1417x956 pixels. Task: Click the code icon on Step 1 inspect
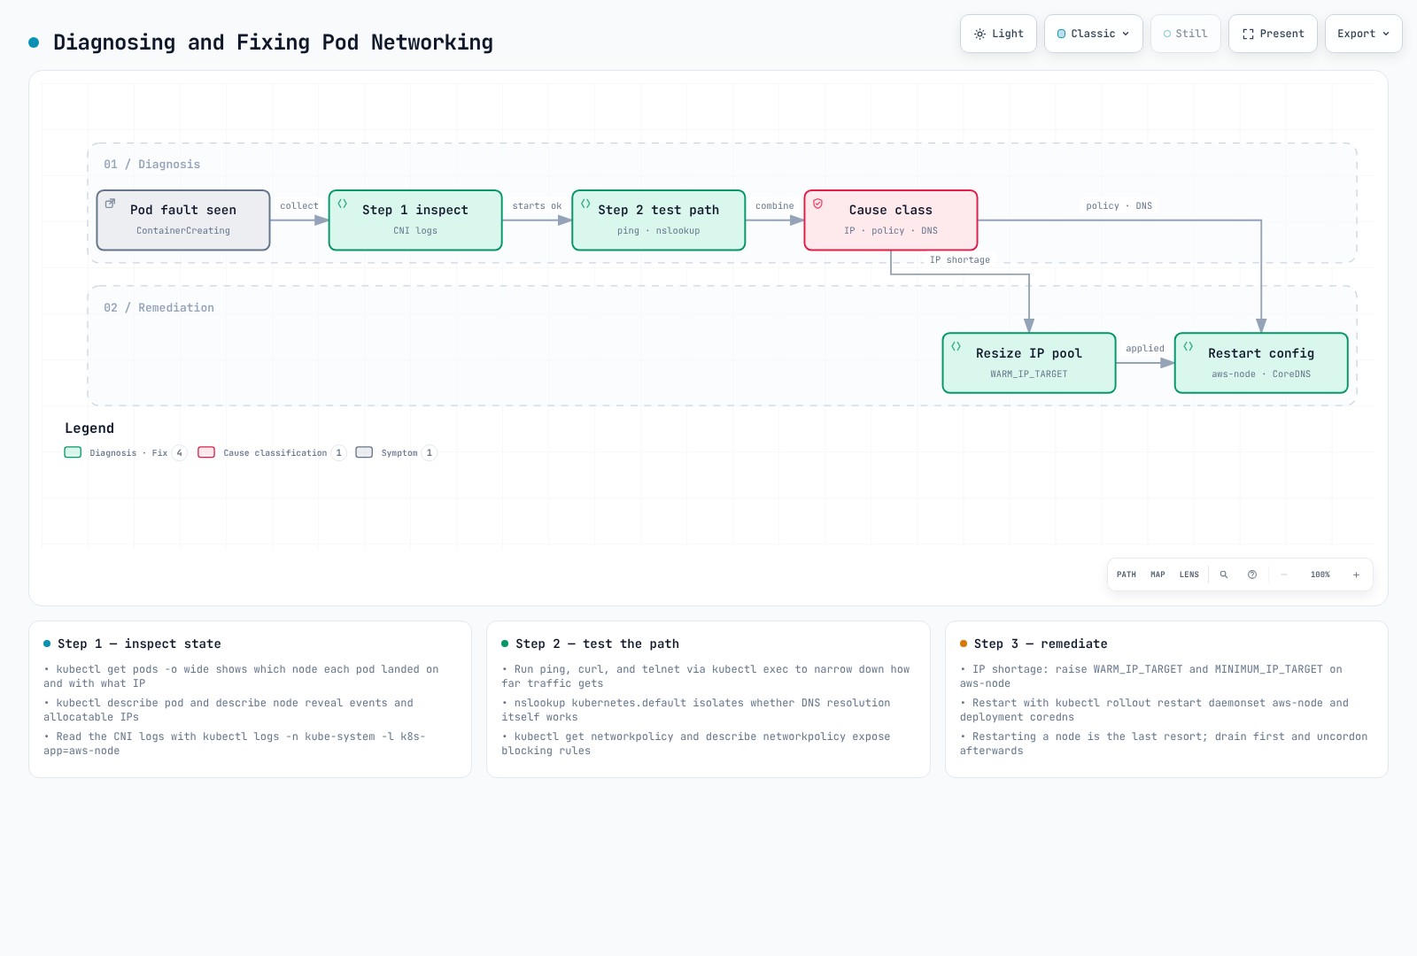click(343, 204)
